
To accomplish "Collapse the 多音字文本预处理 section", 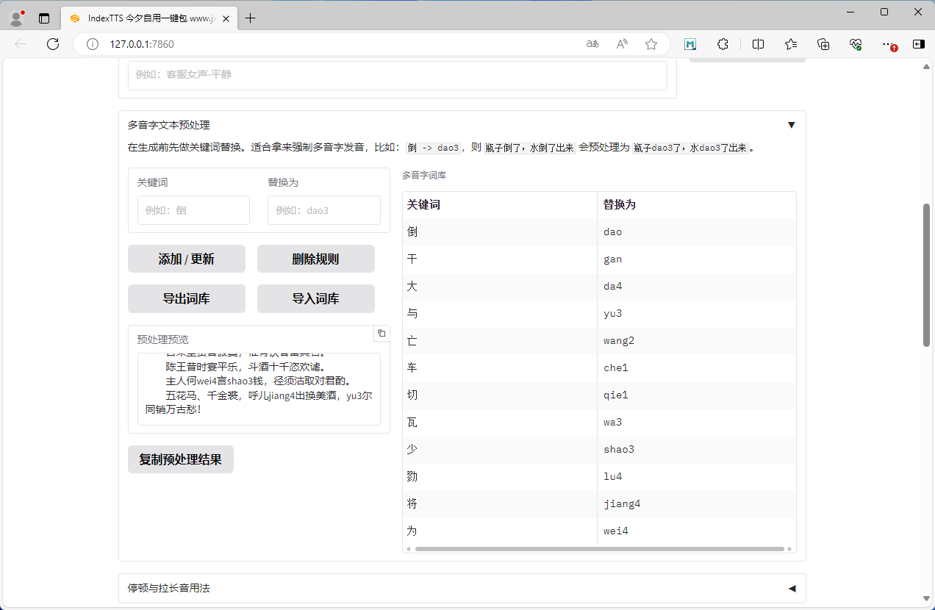I will 791,125.
